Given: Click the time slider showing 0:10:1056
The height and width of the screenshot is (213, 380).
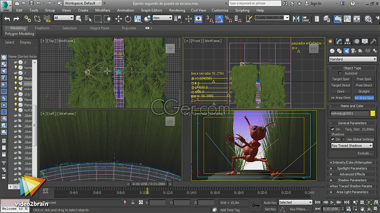Looking at the screenshot, I should (x=149, y=184).
